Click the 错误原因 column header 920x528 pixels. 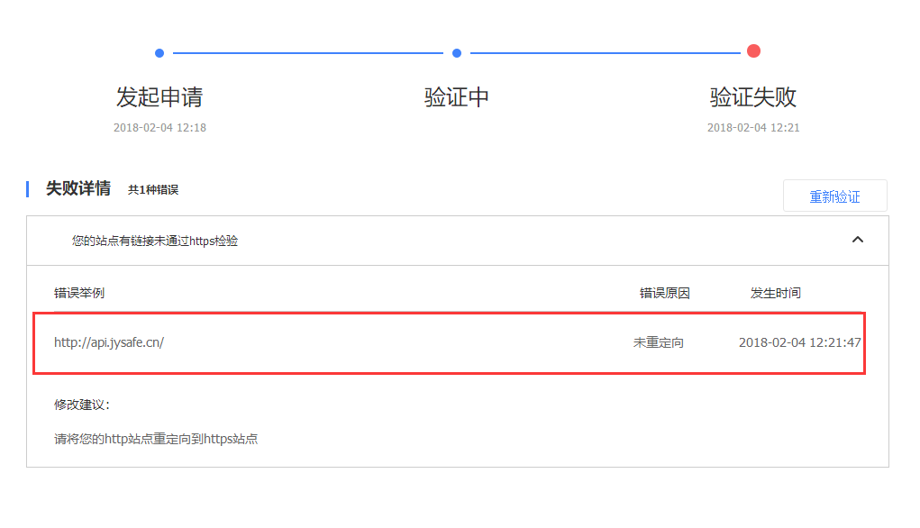[x=665, y=293]
